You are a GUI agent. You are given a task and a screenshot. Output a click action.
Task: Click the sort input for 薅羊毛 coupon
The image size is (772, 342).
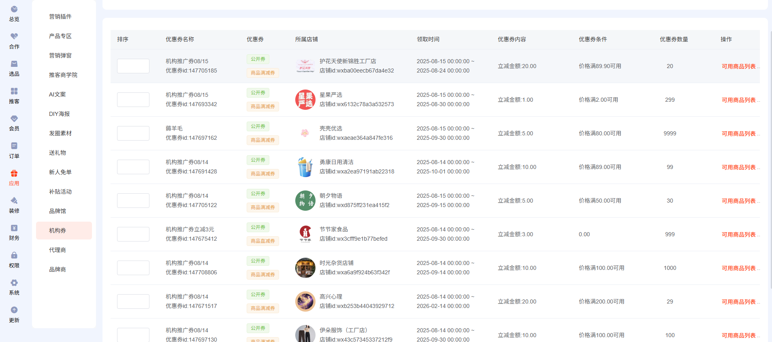pyautogui.click(x=133, y=133)
